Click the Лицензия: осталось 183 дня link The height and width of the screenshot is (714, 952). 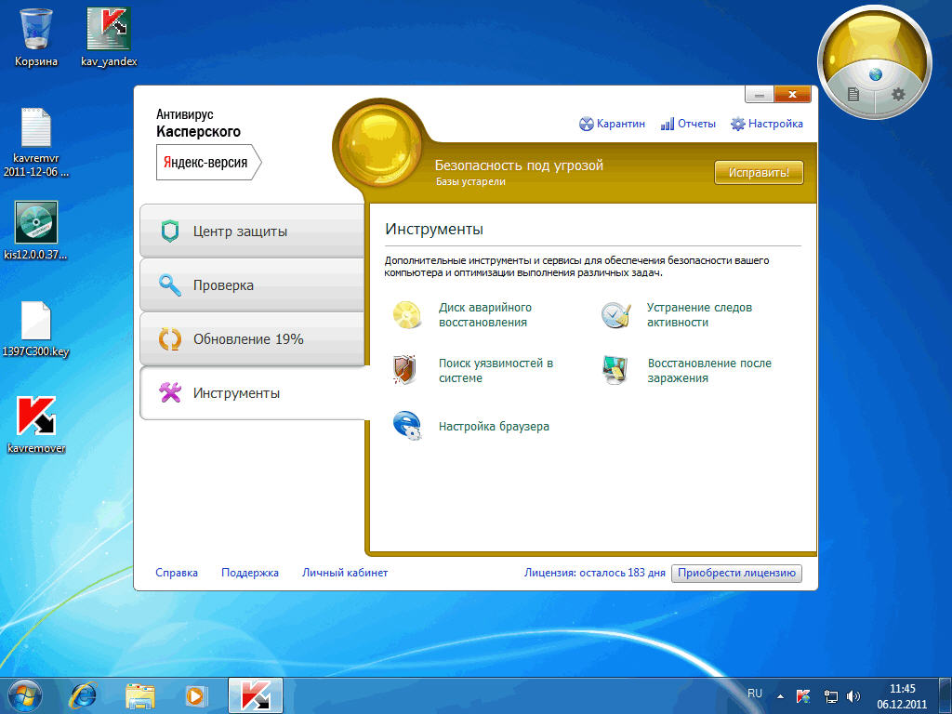click(x=595, y=573)
